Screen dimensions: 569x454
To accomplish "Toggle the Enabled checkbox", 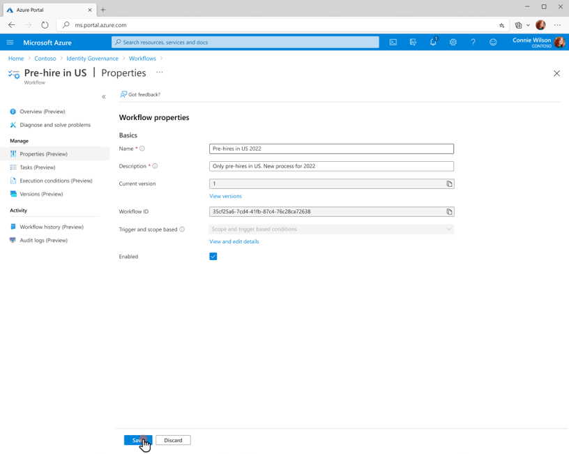I will coord(213,257).
